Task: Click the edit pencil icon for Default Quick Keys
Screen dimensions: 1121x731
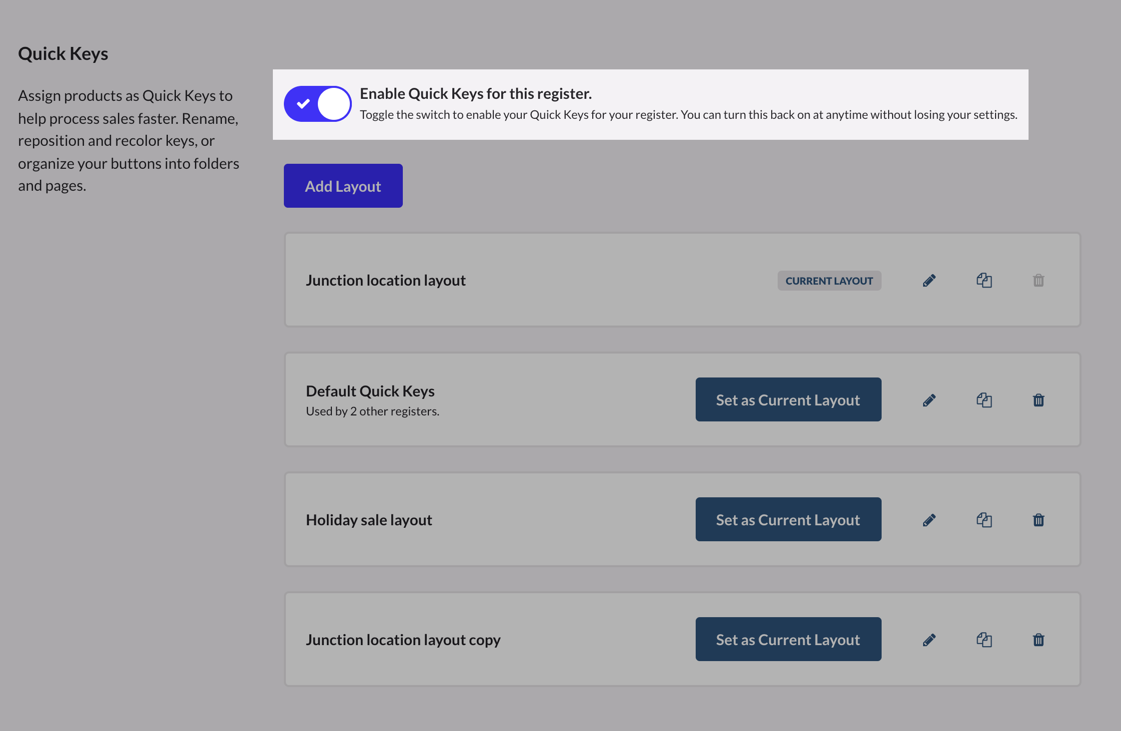Action: click(929, 400)
